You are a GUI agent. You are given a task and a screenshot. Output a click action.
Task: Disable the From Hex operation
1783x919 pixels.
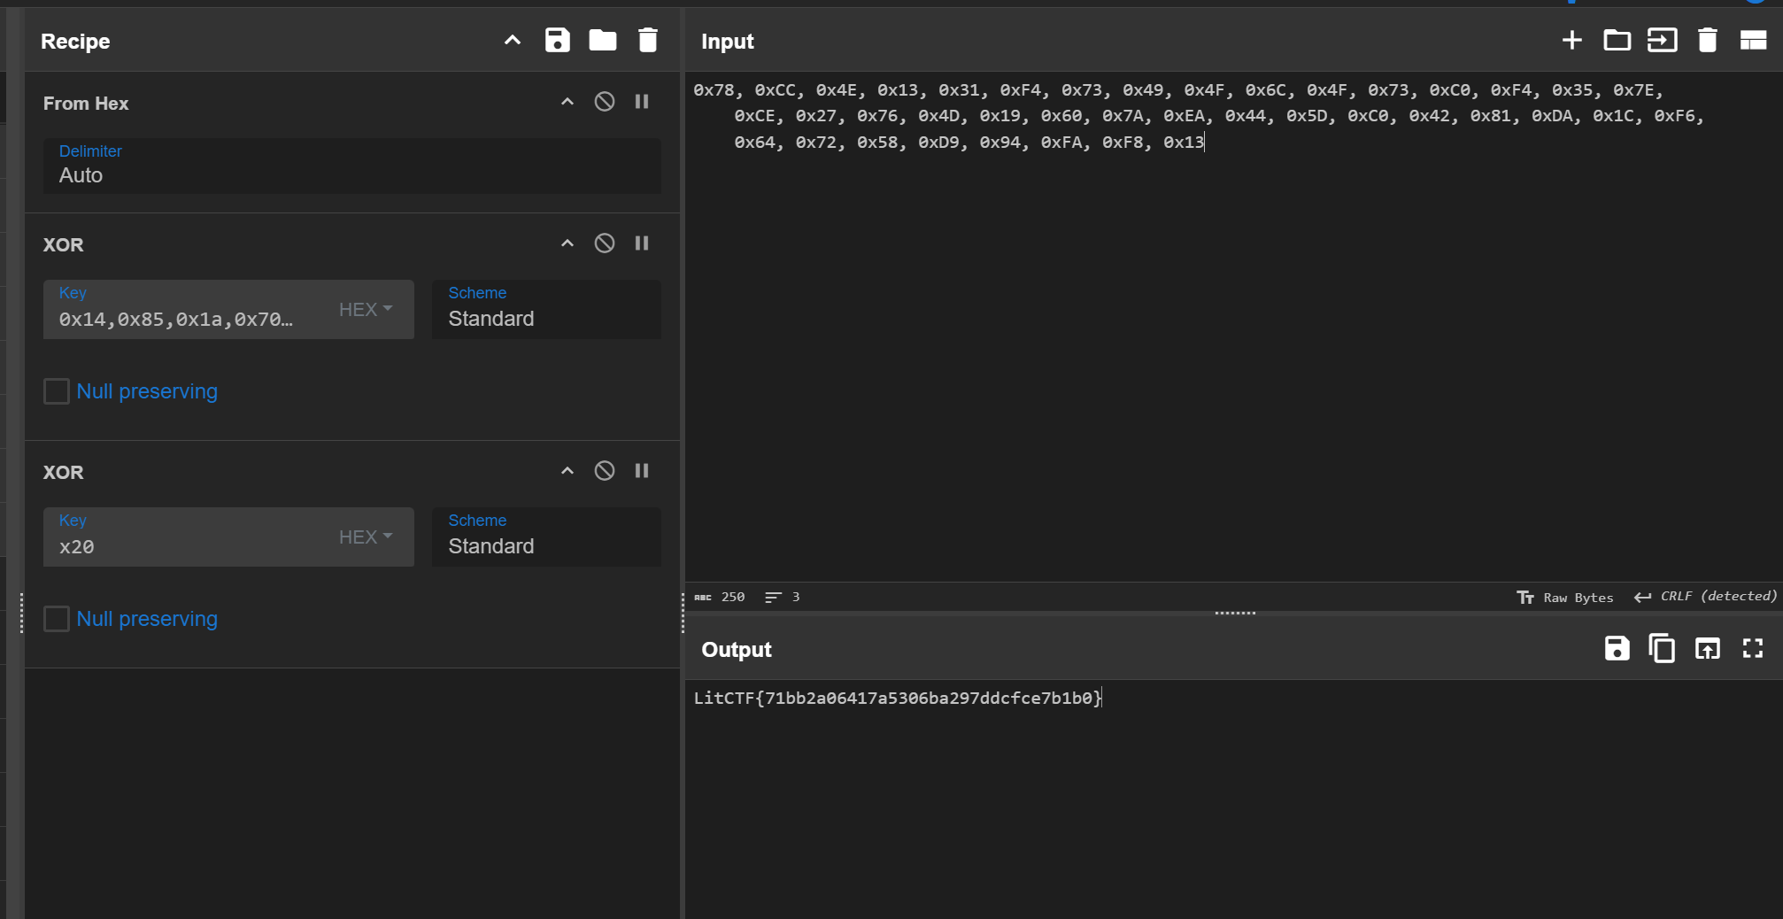(x=605, y=102)
